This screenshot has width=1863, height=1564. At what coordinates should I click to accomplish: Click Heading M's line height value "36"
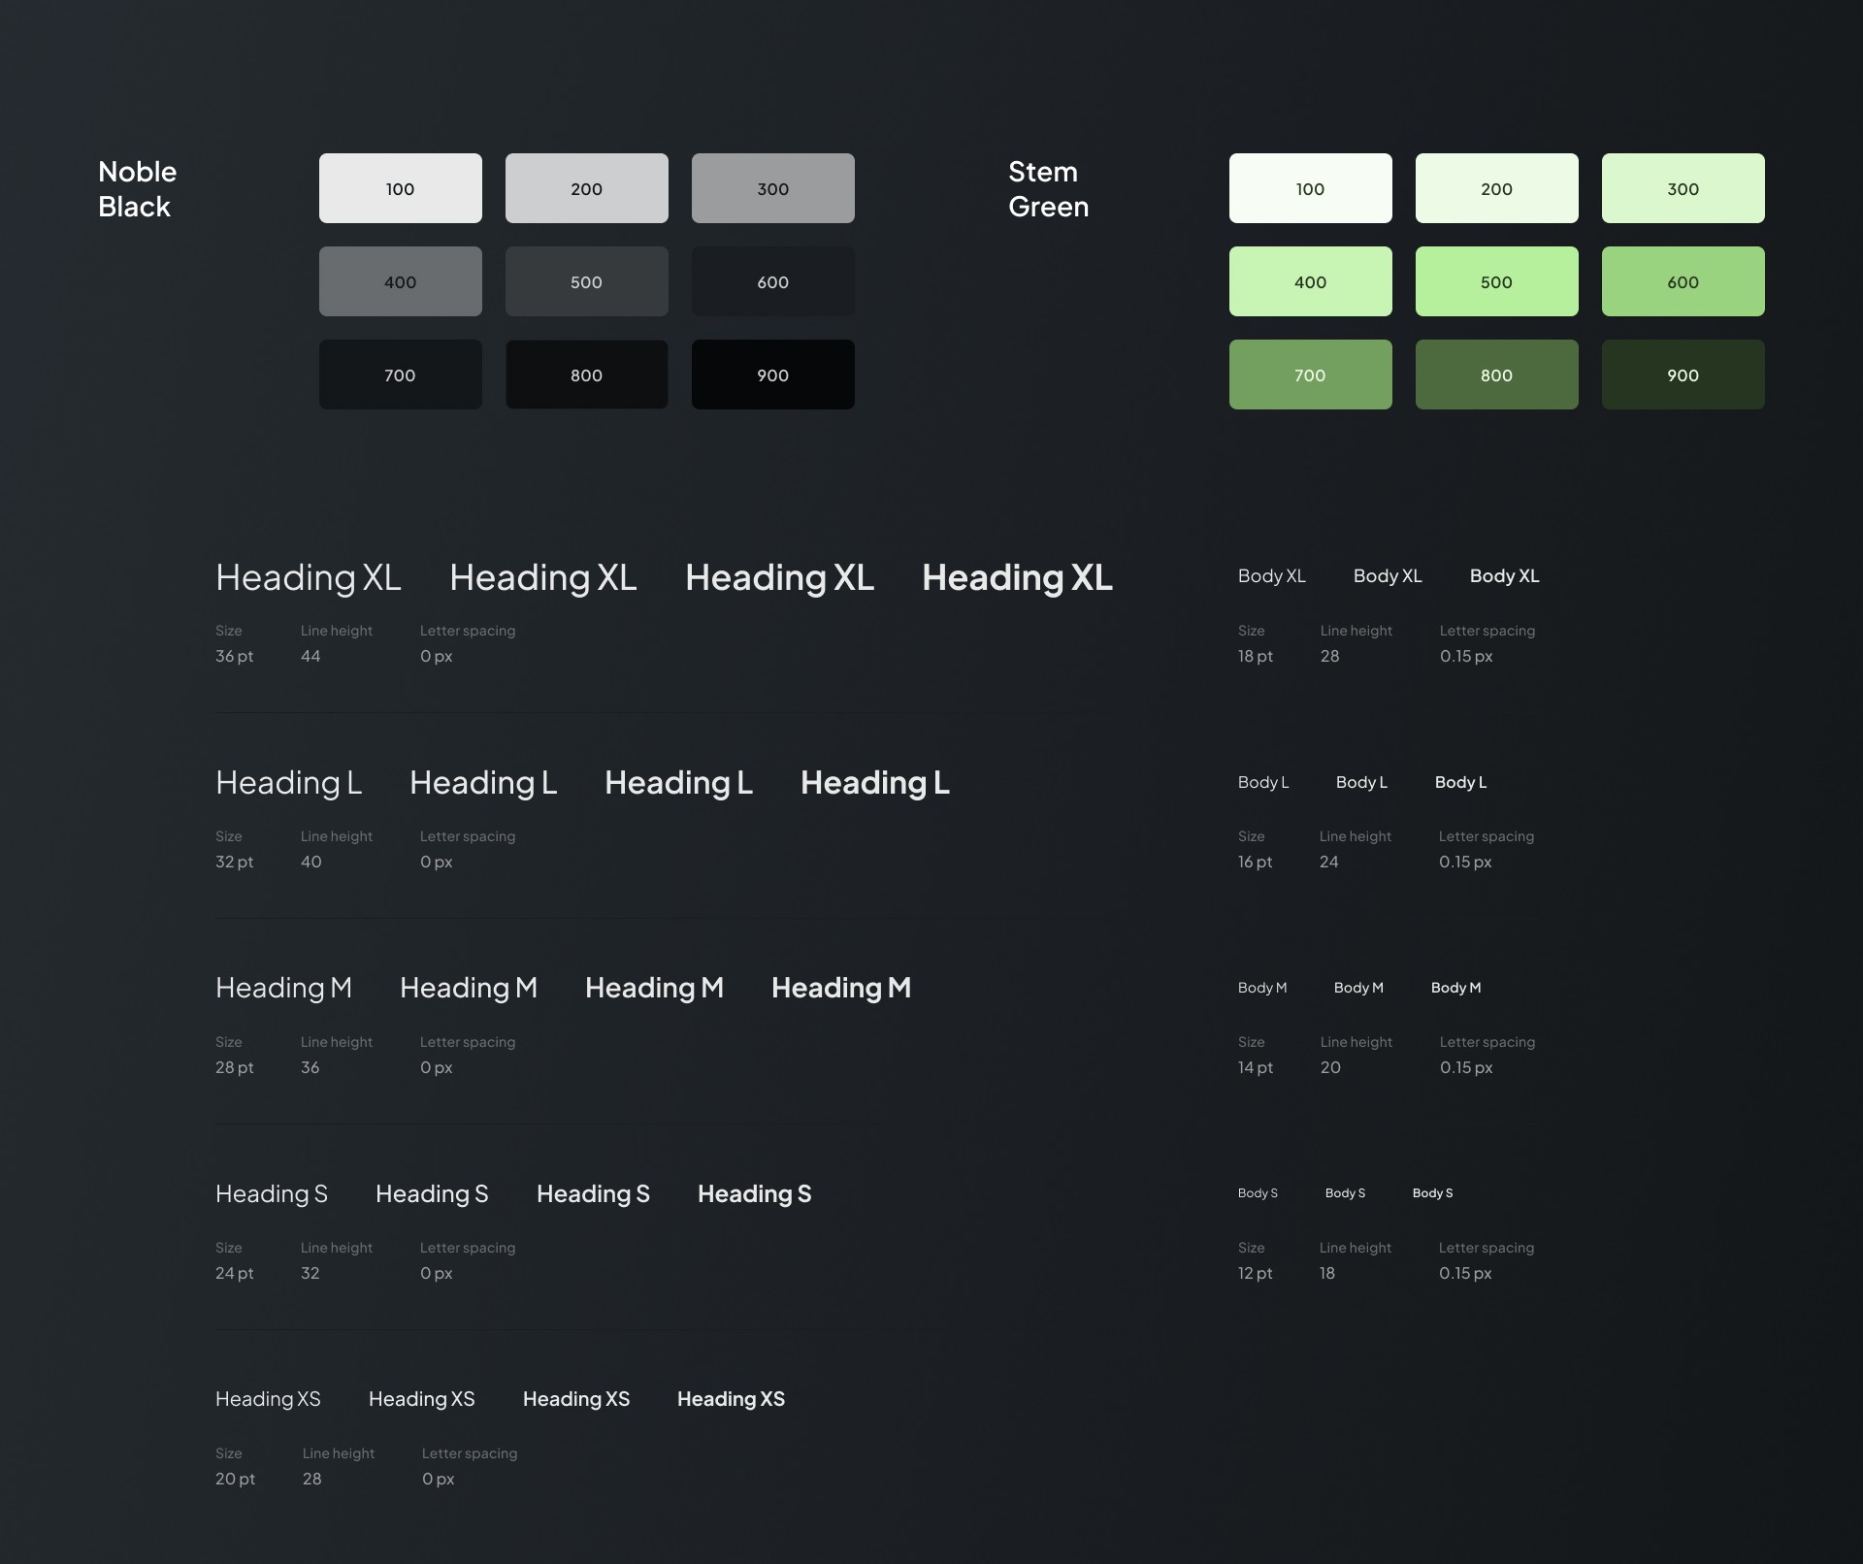[x=310, y=1068]
